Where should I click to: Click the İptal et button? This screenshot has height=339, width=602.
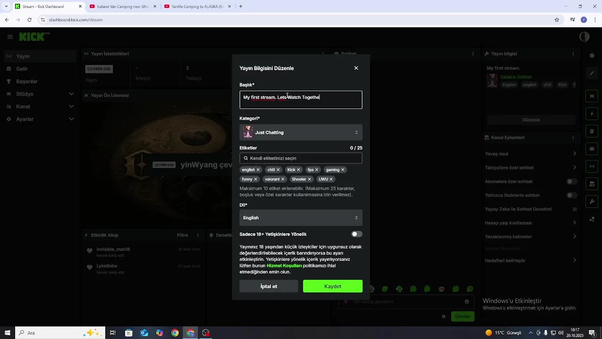point(269,286)
